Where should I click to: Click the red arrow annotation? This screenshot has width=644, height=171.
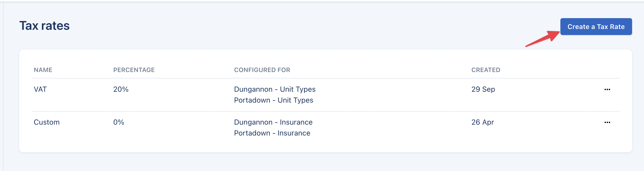tap(543, 39)
